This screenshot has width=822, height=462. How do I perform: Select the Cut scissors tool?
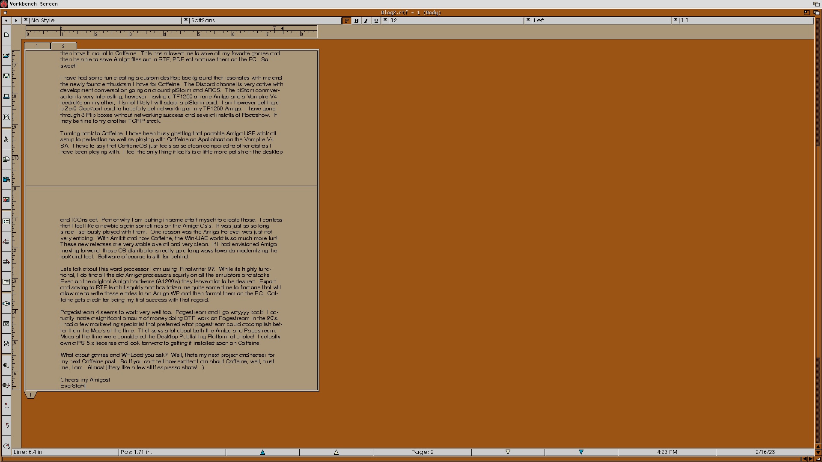(x=6, y=139)
